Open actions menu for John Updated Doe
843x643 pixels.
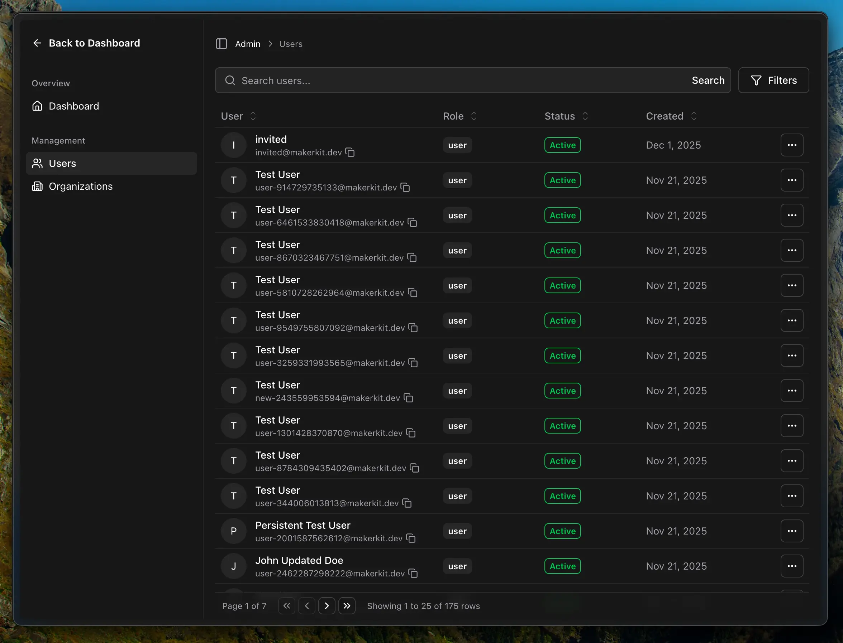(792, 566)
